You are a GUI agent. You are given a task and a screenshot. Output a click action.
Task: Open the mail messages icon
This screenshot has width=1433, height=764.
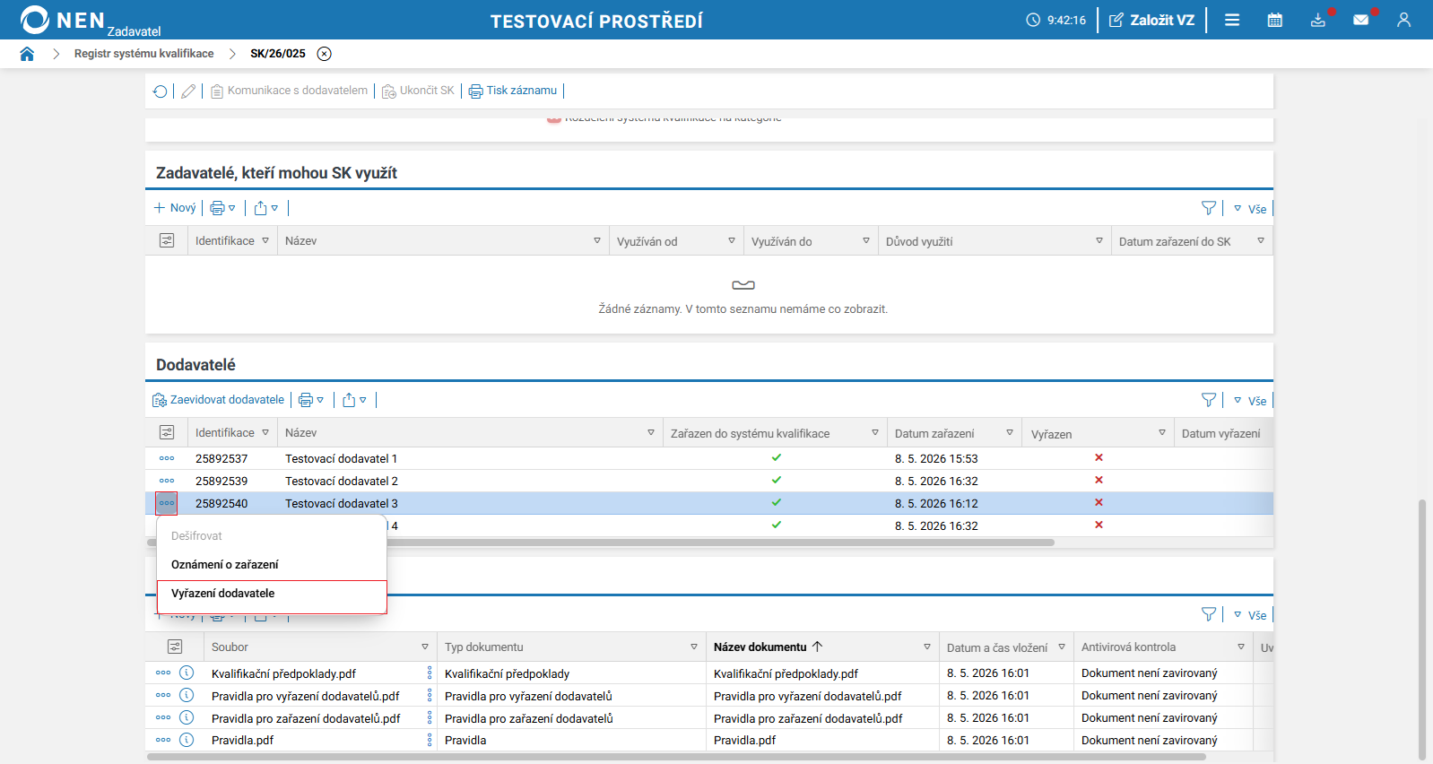[1360, 20]
